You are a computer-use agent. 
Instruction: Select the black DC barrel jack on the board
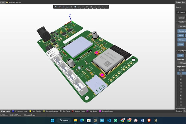[44, 34]
